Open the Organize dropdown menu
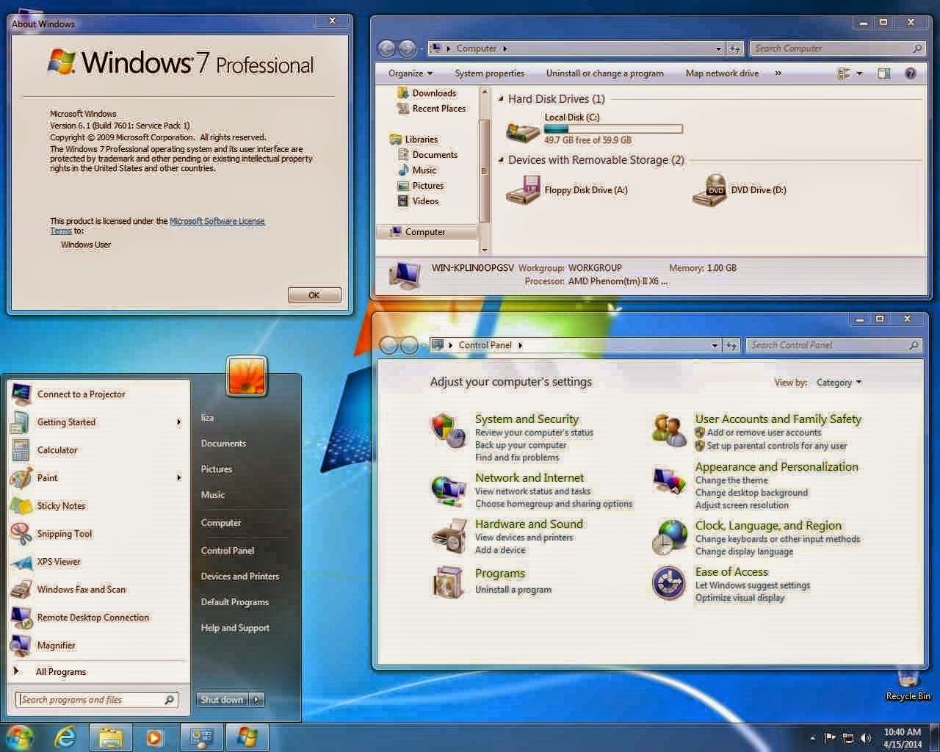 tap(411, 73)
